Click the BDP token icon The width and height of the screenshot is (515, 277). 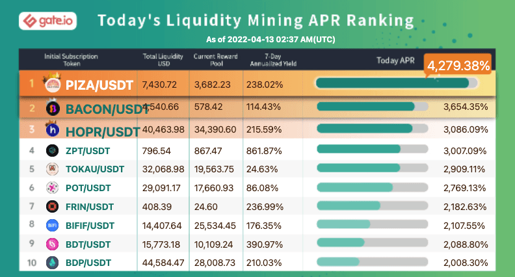pos(52,263)
